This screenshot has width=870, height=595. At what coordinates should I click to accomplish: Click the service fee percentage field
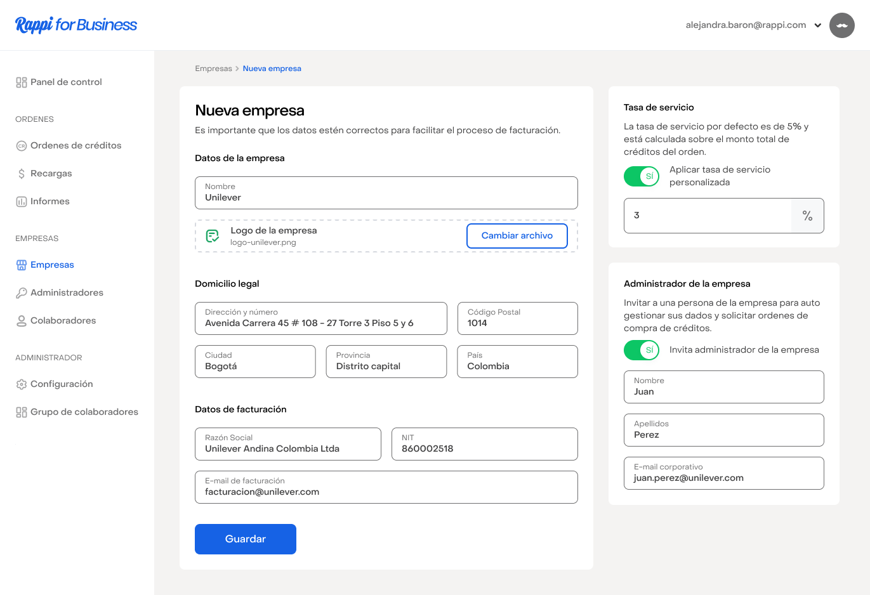click(707, 216)
